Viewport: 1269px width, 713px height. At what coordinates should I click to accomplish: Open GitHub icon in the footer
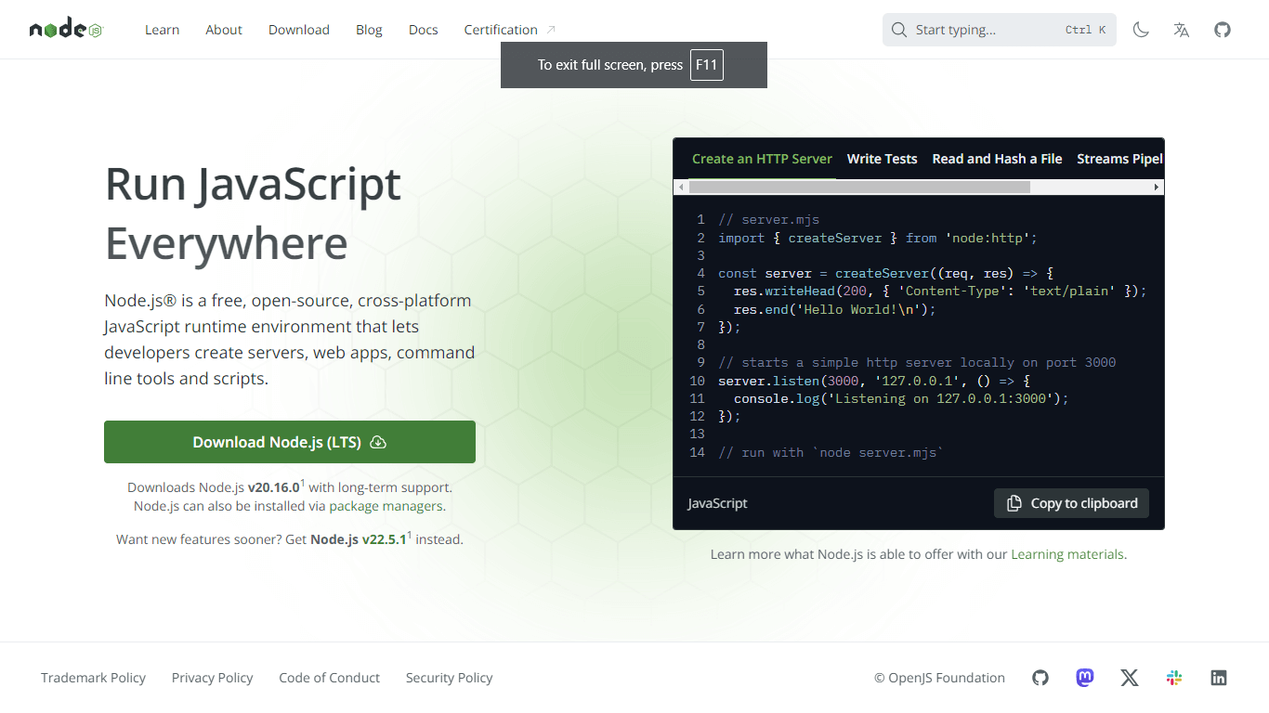tap(1040, 678)
